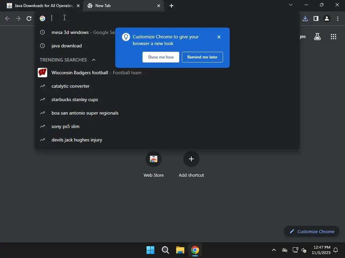Viewport: 345px width, 258px height.
Task: Open the Customize Chrome button
Action: [x=312, y=231]
